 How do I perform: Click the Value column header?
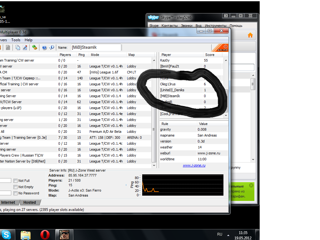(212, 124)
